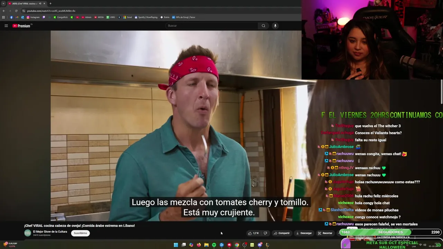The height and width of the screenshot is (249, 443).
Task: Open the Spotify NowPlaying bookmark
Action: [146, 17]
